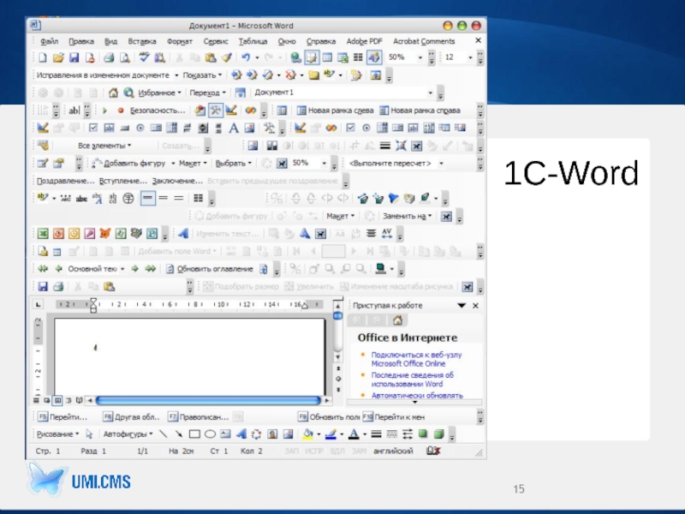The width and height of the screenshot is (685, 514).
Task: Click the red Record Macro dot icon
Action: [x=121, y=111]
